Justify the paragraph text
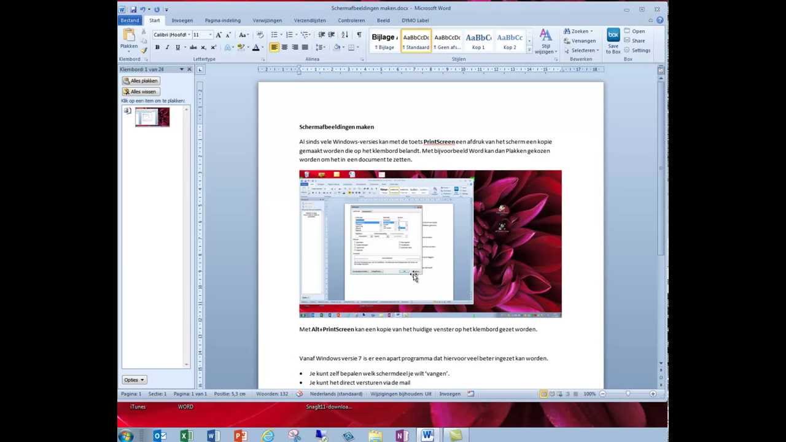Screen dimensions: 786x442 (x=305, y=47)
